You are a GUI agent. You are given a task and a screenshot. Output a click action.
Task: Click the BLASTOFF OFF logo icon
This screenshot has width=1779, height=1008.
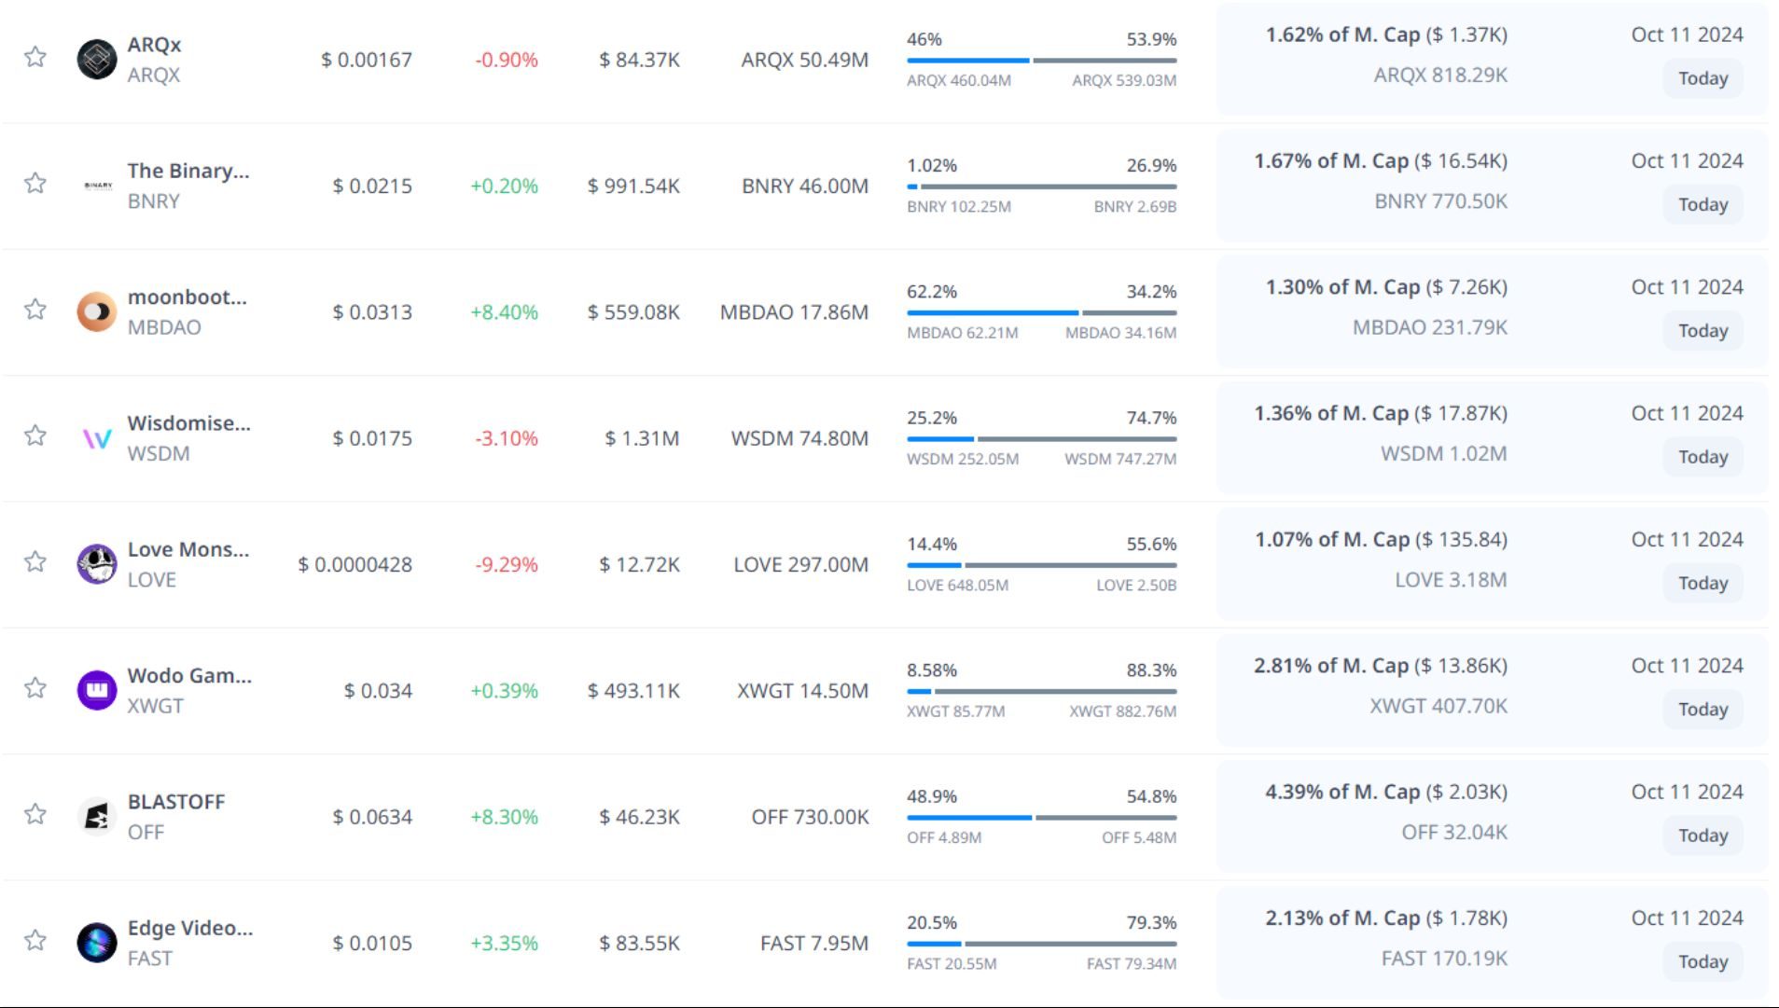96,817
